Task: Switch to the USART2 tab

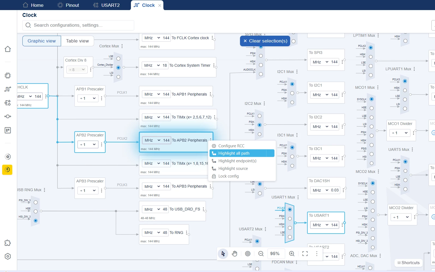Action: click(x=106, y=5)
